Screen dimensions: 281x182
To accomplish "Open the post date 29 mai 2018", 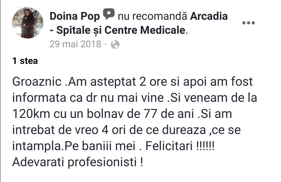I will click(75, 44).
